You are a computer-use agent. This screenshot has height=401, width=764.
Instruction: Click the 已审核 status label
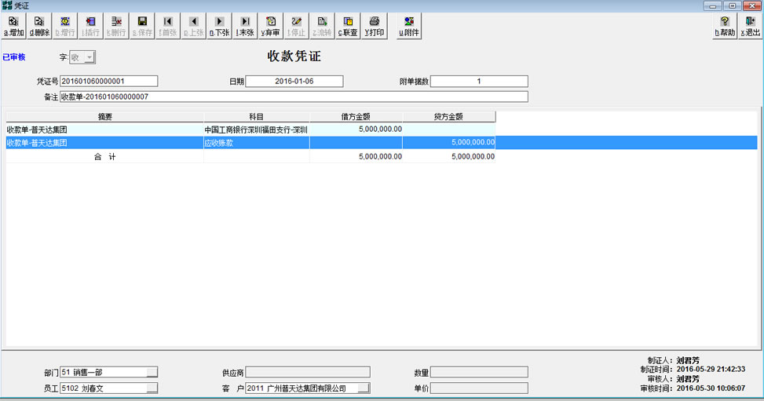(14, 57)
